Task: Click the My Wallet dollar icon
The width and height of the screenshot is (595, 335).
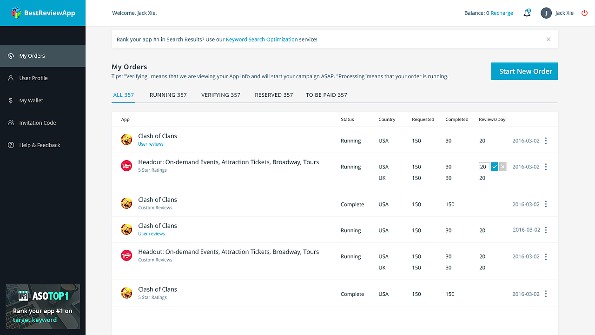Action: click(x=11, y=100)
